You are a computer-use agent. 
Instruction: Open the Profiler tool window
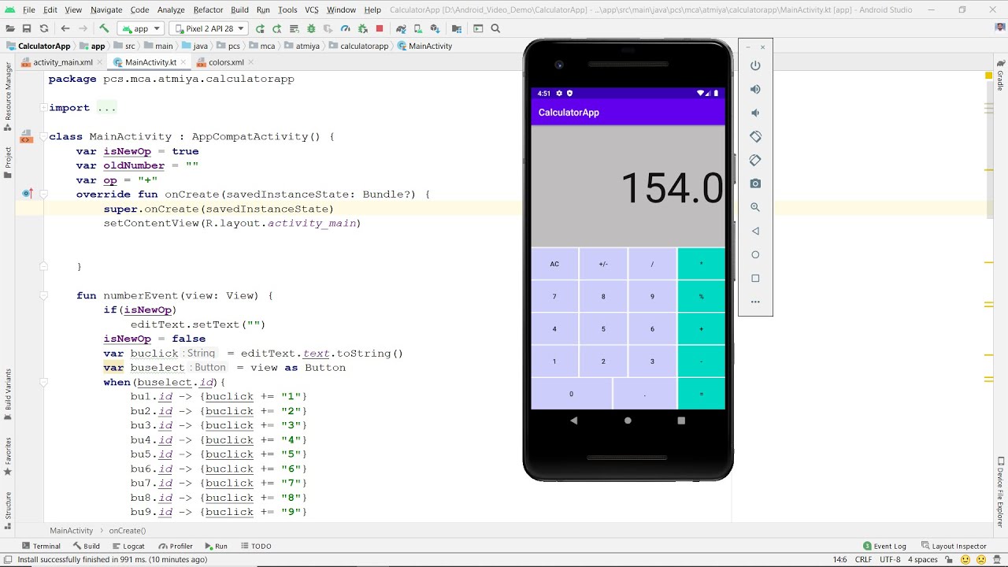[x=176, y=546]
